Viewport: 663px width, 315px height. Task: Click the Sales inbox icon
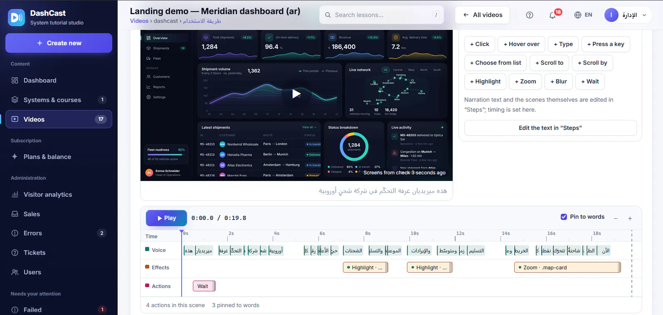(x=15, y=214)
